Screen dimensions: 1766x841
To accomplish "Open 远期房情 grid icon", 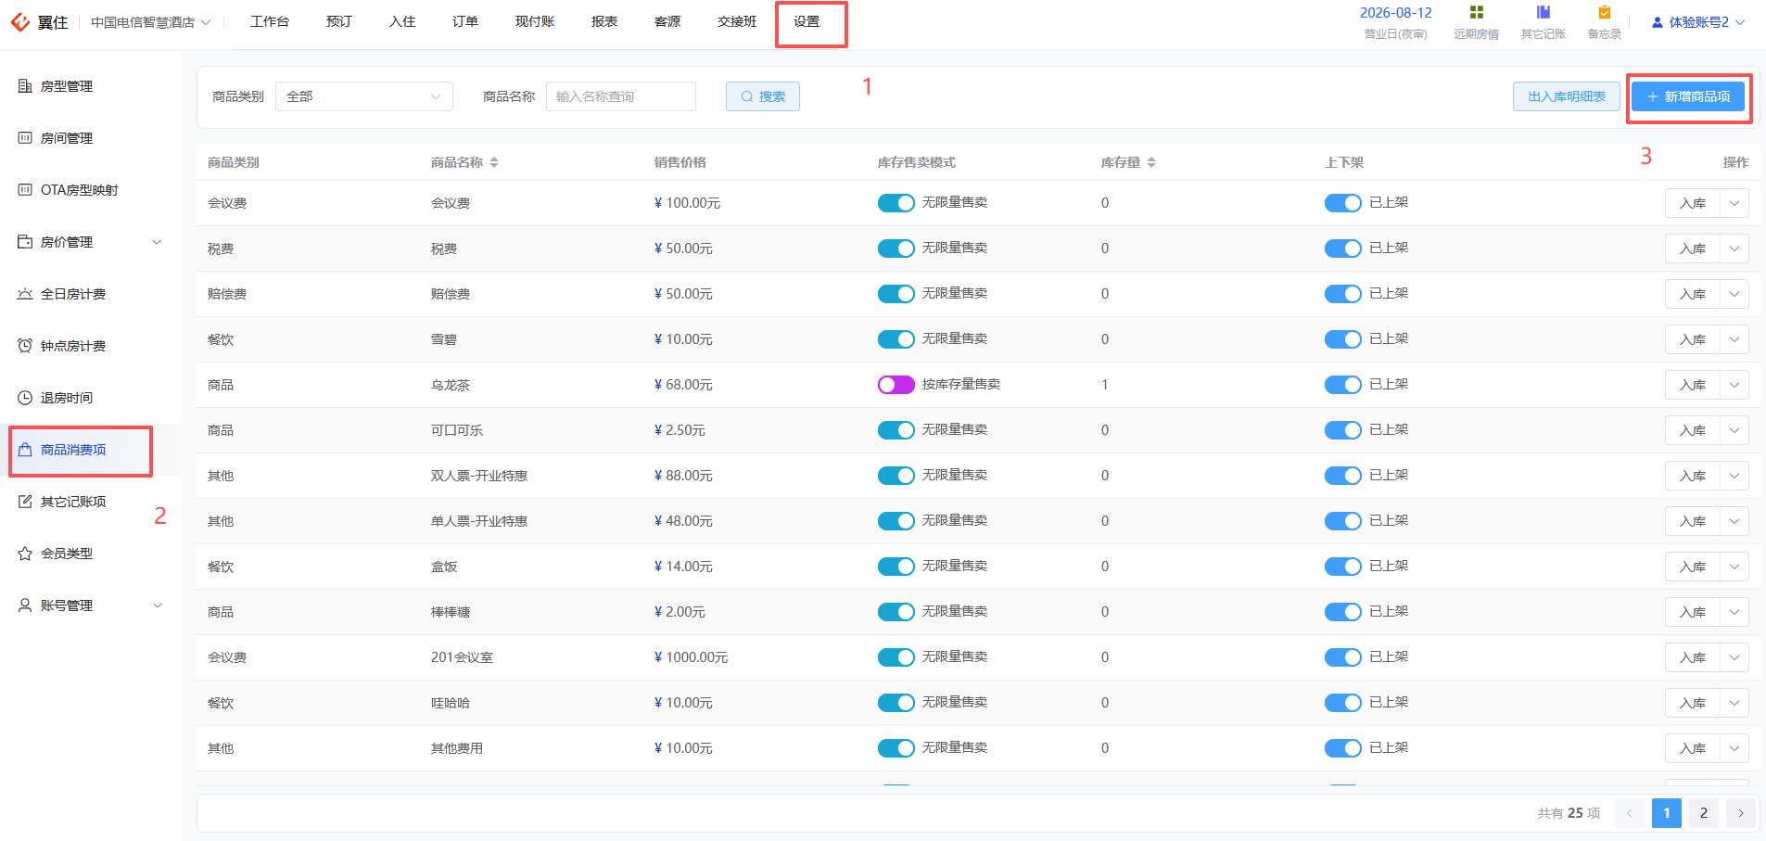I will (x=1477, y=12).
